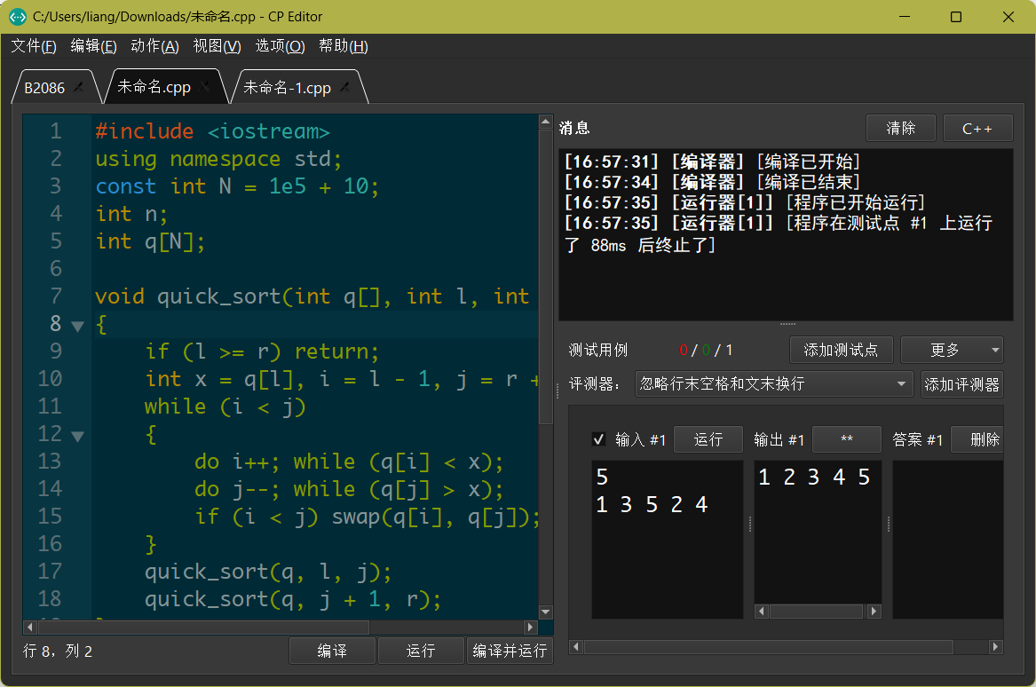Click the pencil icon on 未命名-1.cpp tab
Viewport: 1036px width, 687px height.
click(343, 87)
